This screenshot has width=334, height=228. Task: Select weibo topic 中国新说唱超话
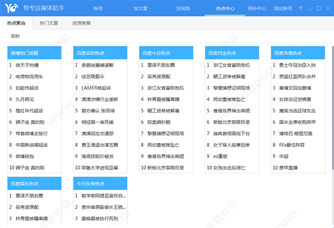click(32, 145)
